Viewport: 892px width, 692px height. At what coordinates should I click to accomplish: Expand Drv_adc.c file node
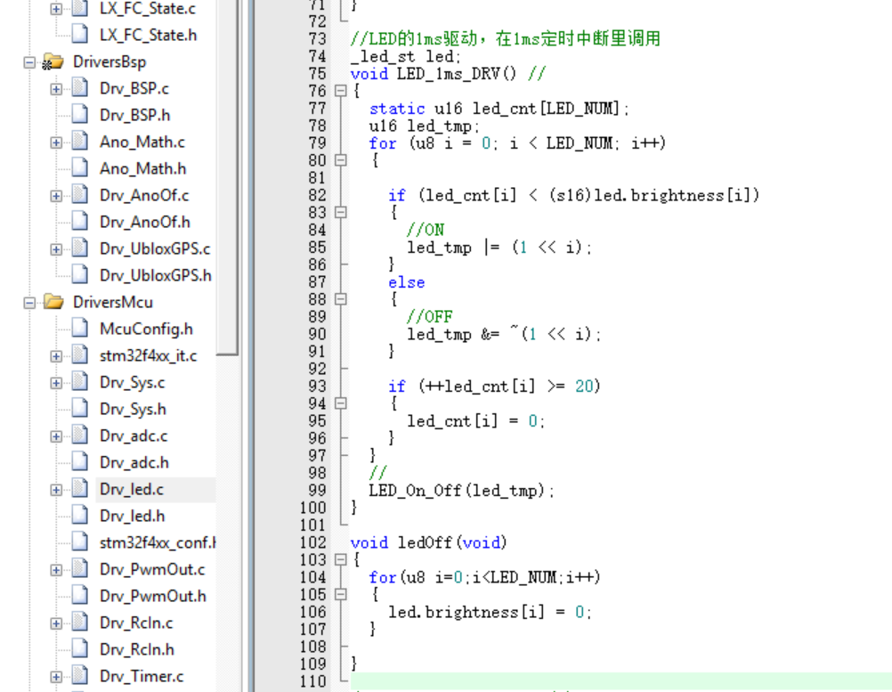(56, 436)
